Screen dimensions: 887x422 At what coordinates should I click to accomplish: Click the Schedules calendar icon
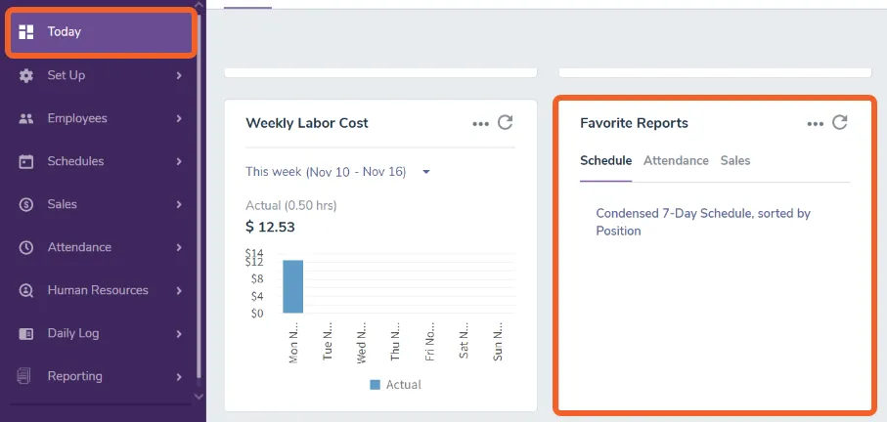(26, 161)
